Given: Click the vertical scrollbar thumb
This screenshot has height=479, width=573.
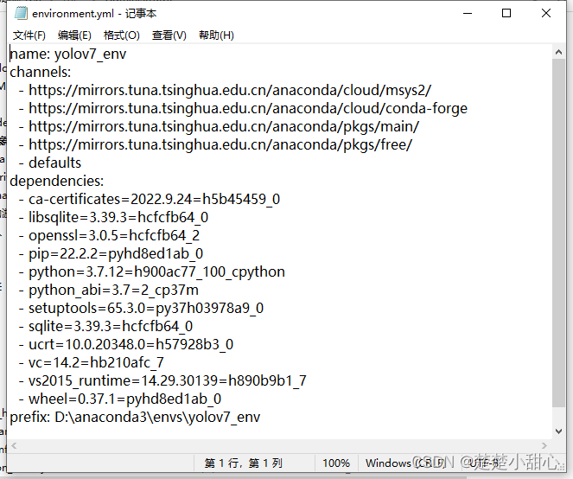Looking at the screenshot, I should (558, 233).
